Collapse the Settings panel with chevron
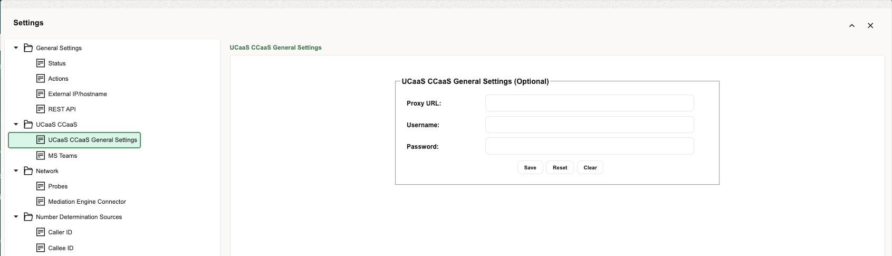Image resolution: width=892 pixels, height=256 pixels. (851, 26)
